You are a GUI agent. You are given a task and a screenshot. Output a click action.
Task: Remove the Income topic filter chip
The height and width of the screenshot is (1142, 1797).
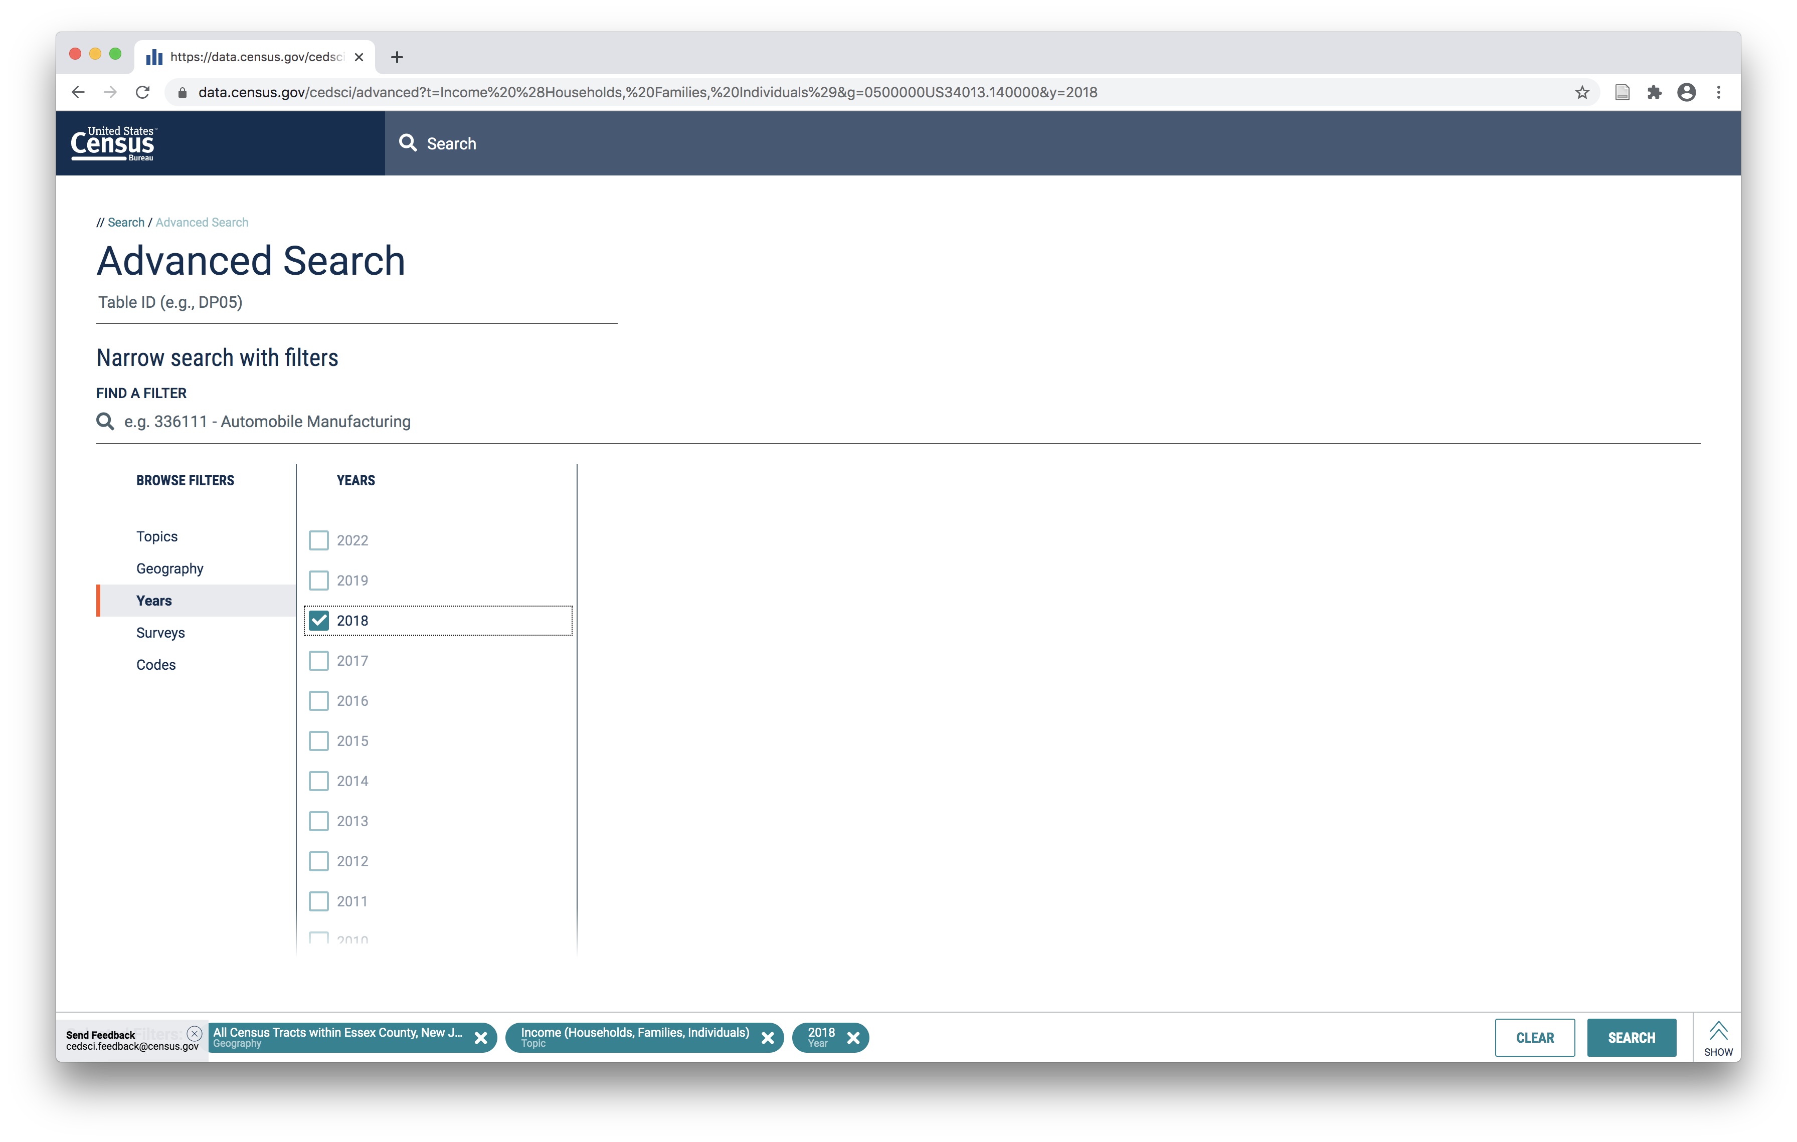click(767, 1038)
